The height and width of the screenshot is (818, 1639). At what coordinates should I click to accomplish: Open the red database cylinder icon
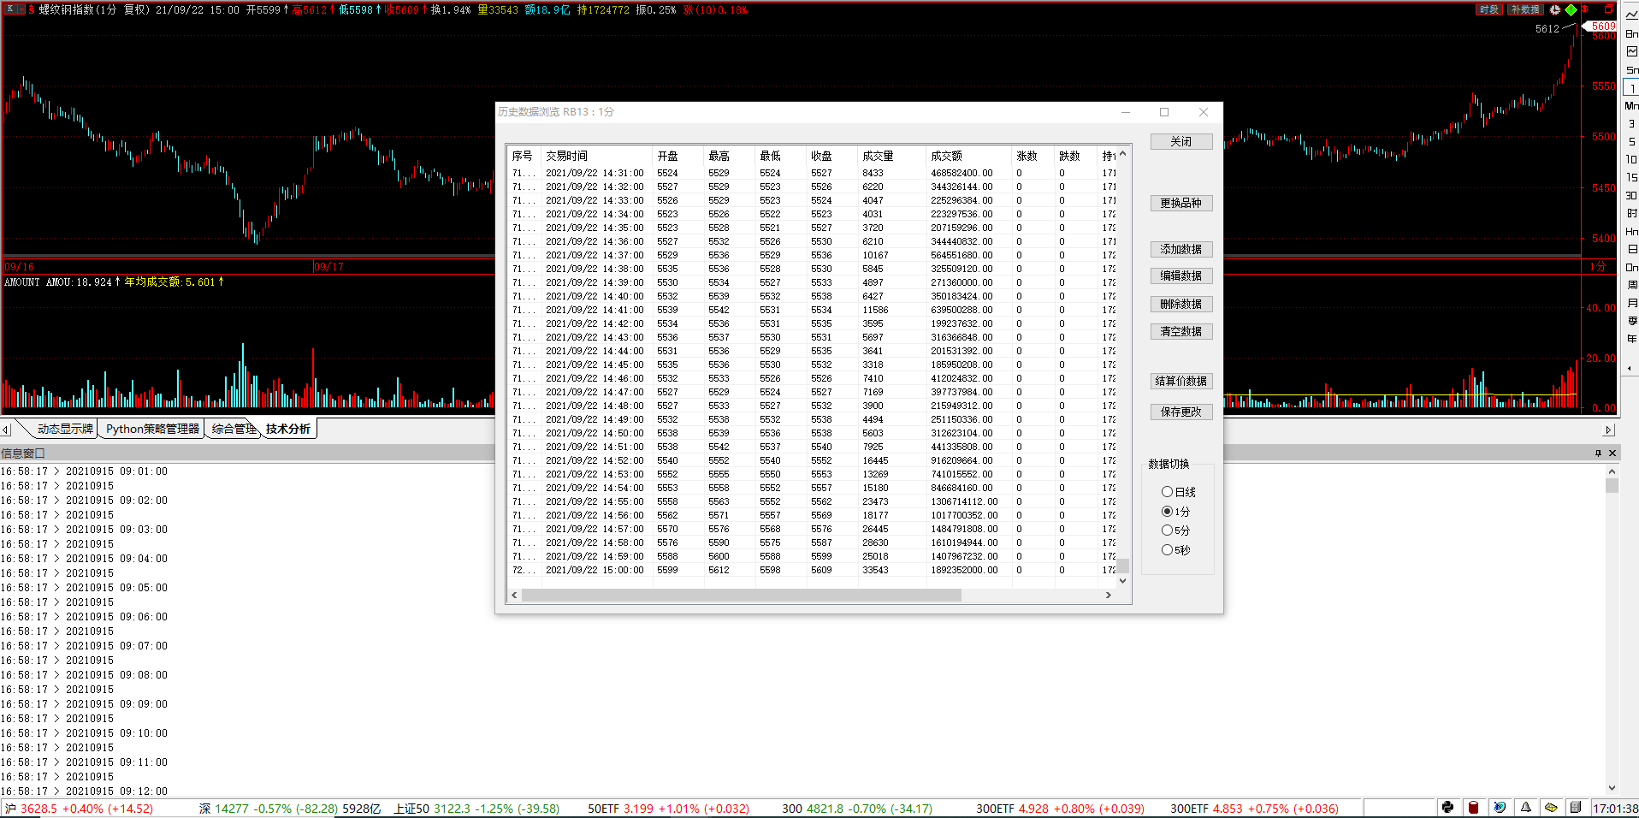point(1473,807)
